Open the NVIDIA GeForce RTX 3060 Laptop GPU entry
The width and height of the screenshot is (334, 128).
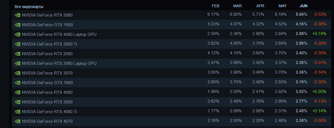pyautogui.click(x=59, y=63)
